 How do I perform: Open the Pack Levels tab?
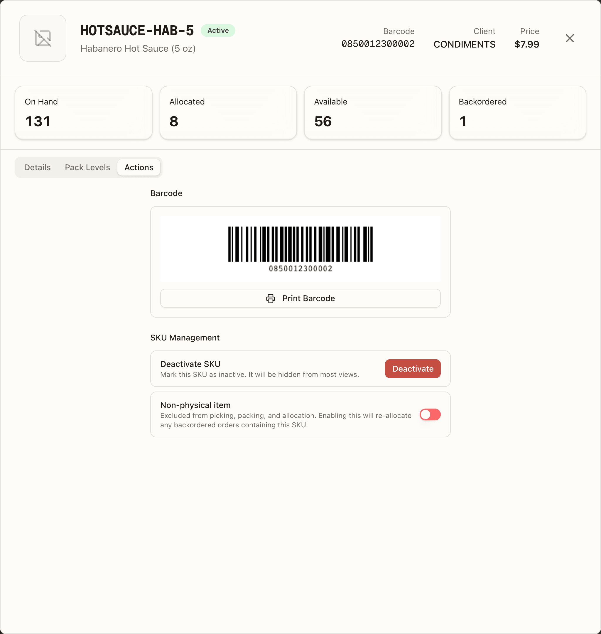pos(87,167)
